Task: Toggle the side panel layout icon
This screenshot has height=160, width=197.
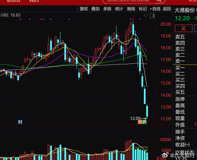Action: 152,16
